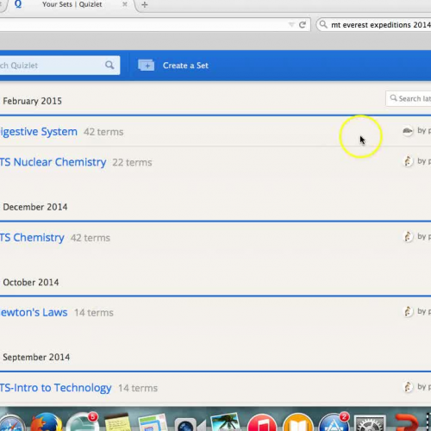
Task: Open iBooks from the dock
Action: [x=297, y=422]
